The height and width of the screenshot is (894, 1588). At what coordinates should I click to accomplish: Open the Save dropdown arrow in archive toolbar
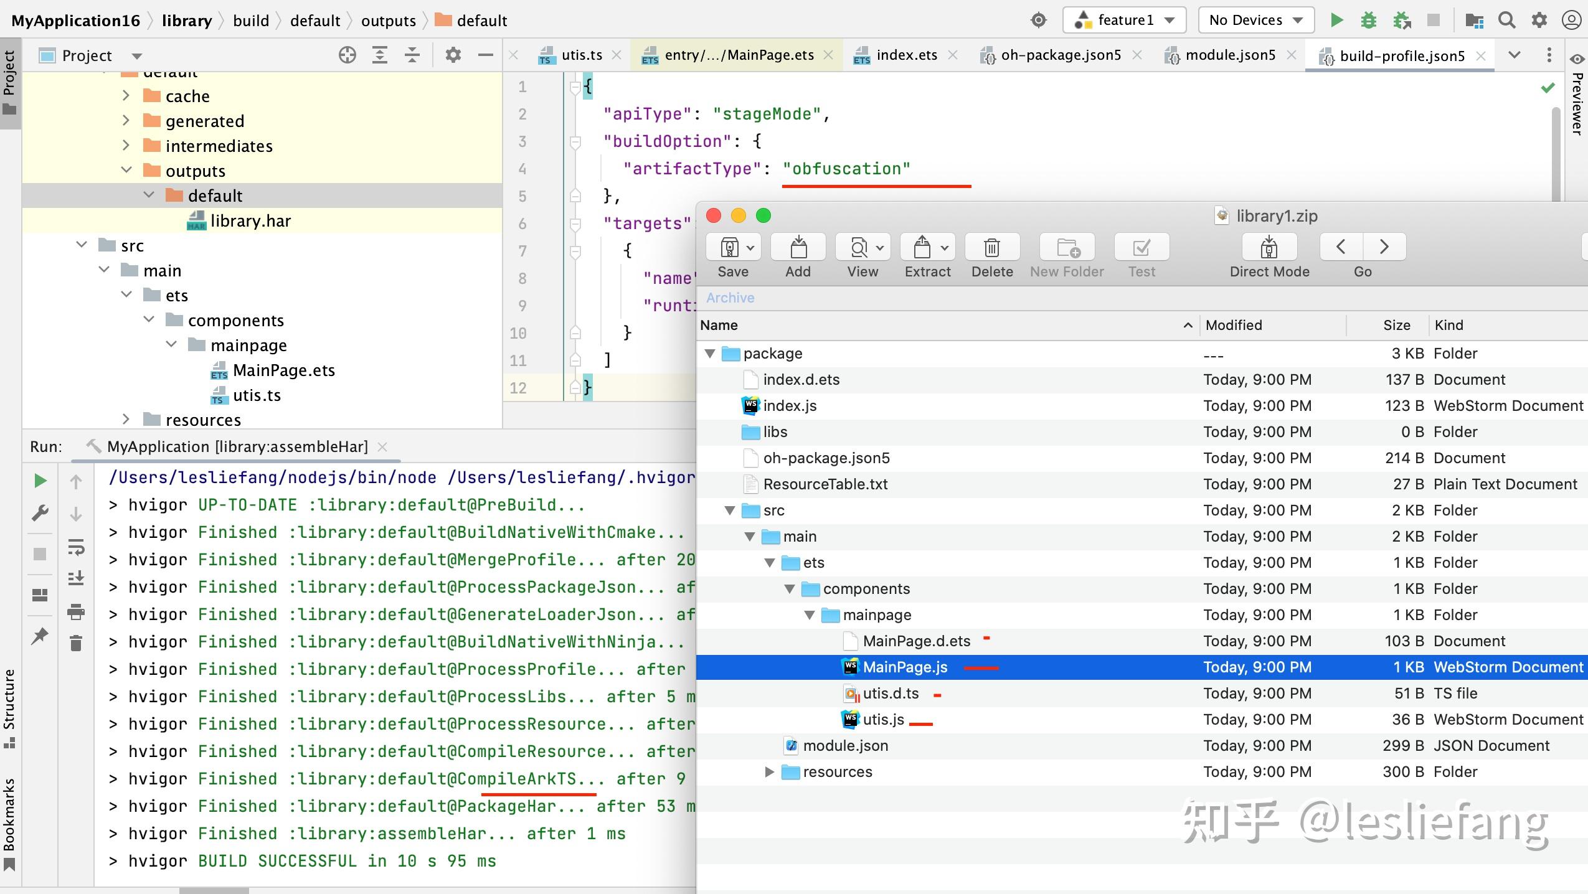pyautogui.click(x=751, y=248)
